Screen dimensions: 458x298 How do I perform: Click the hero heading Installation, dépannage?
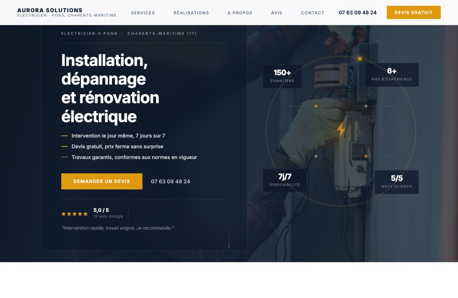click(x=110, y=88)
